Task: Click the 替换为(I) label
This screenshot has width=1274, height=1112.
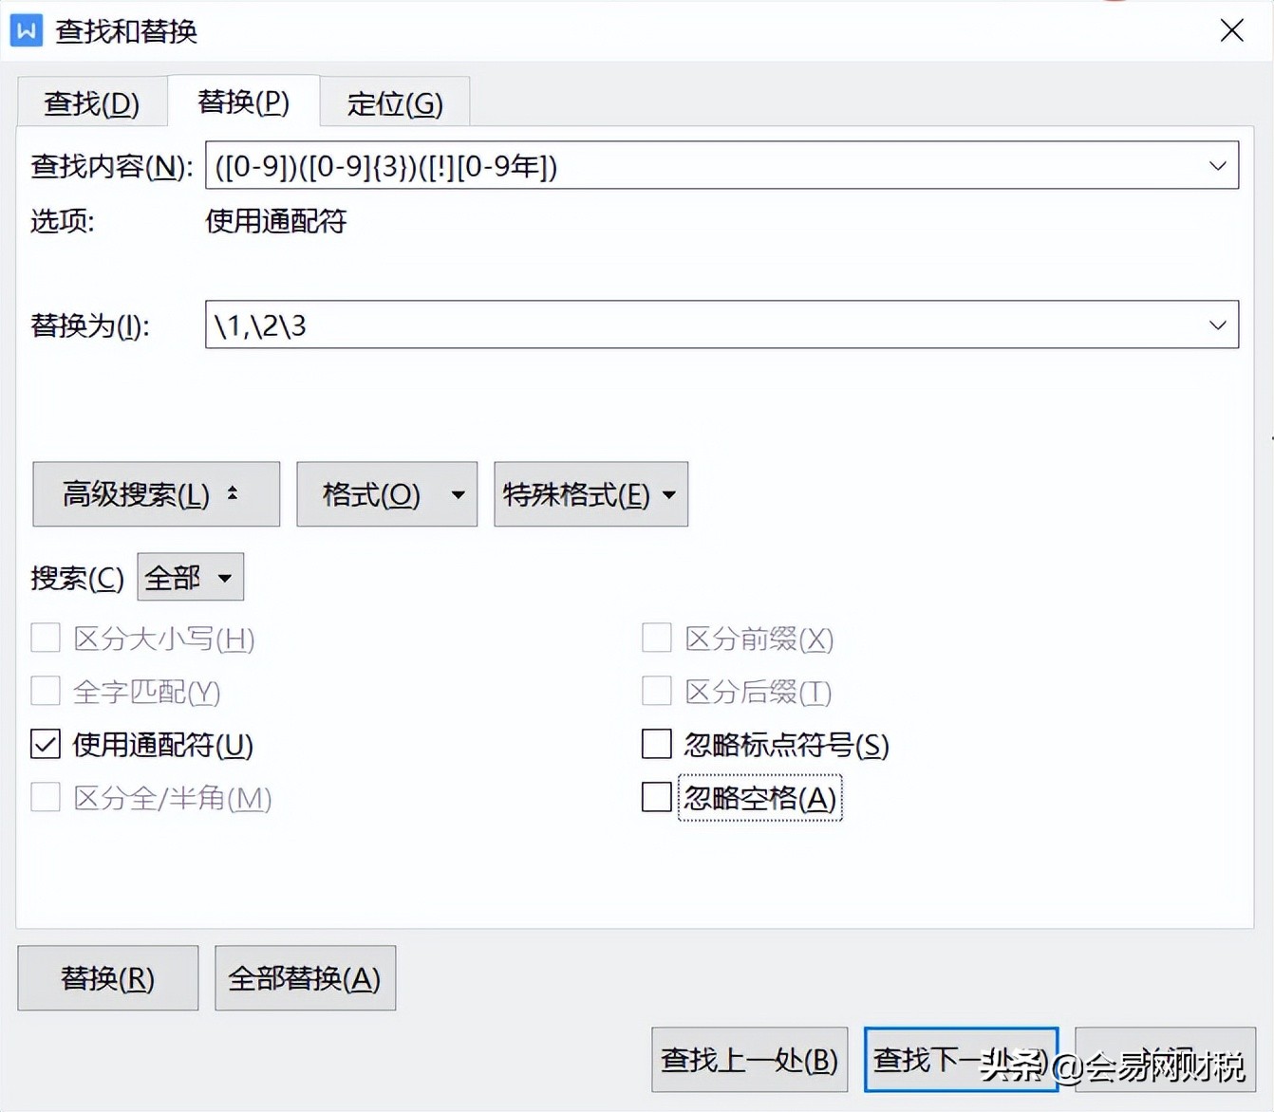Action: coord(90,326)
